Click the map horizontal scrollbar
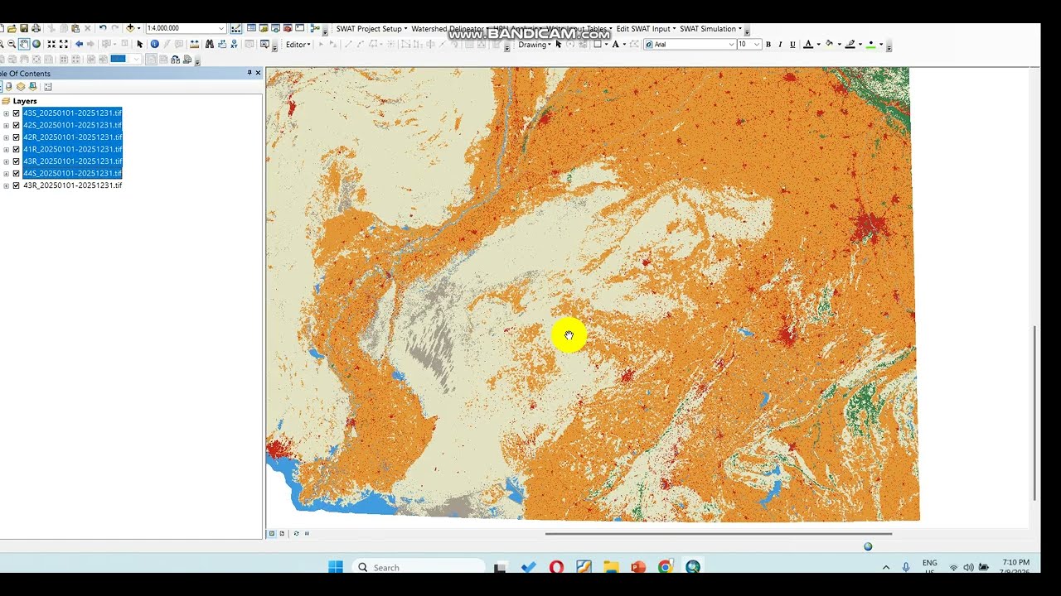Viewport: 1061px width, 596px height. 719,534
